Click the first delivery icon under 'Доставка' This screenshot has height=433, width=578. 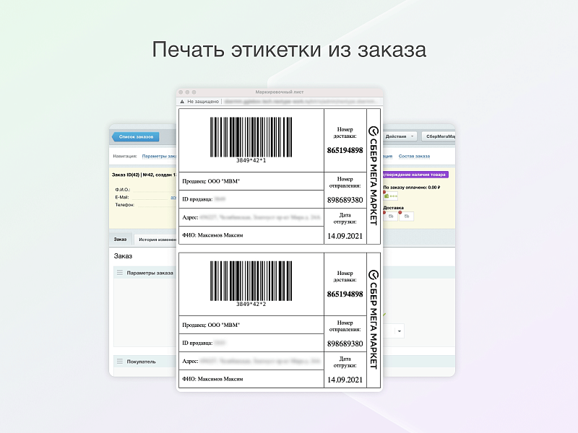click(x=391, y=216)
